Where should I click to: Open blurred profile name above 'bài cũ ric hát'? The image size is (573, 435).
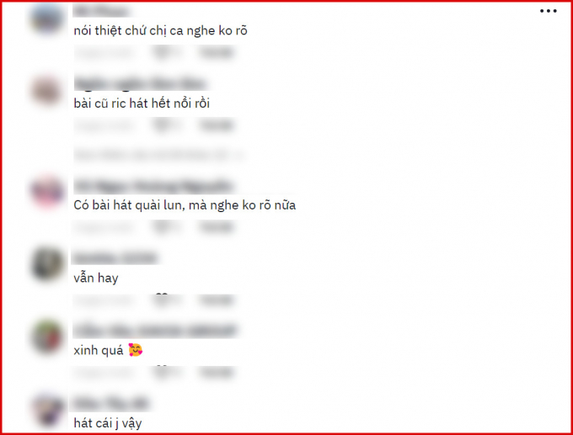(142, 83)
